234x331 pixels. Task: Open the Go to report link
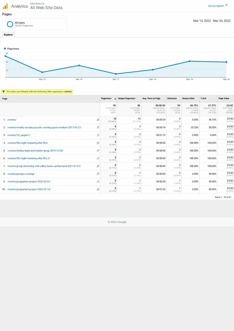pyautogui.click(x=216, y=6)
